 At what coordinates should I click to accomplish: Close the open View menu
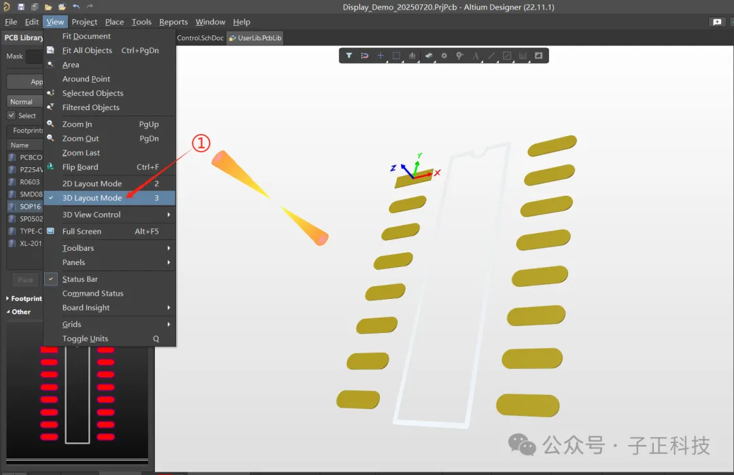pos(55,22)
